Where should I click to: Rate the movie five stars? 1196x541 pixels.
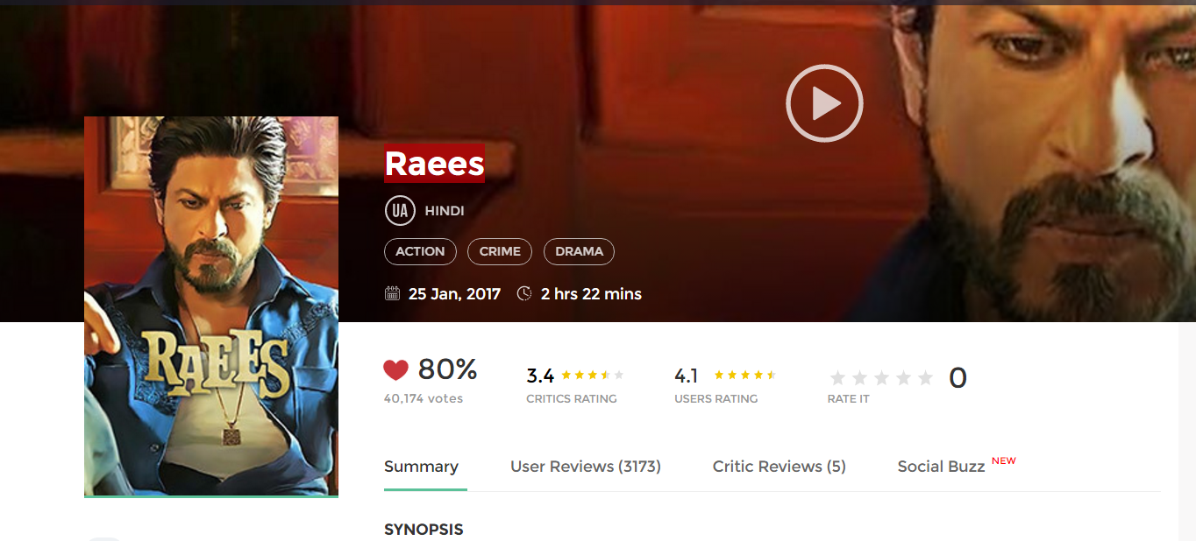[x=925, y=378]
